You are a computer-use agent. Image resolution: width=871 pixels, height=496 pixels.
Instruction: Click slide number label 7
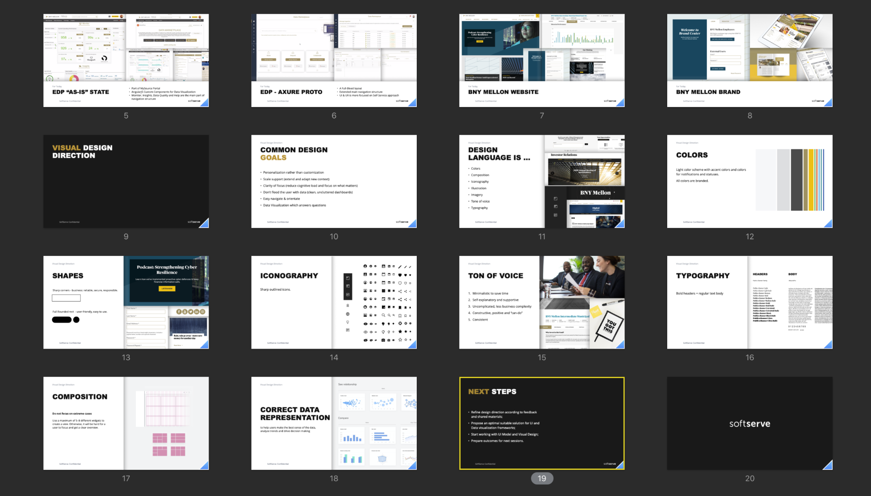point(542,115)
